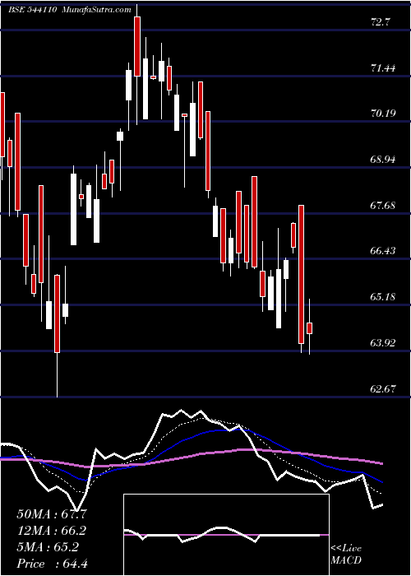Click the tallest red candle at chart peak

click(137, 47)
